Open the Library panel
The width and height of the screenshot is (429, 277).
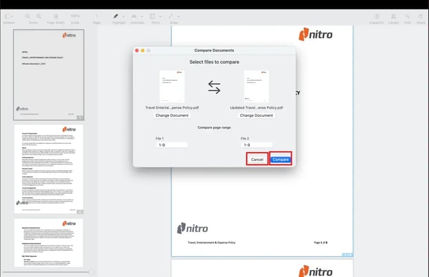(393, 17)
